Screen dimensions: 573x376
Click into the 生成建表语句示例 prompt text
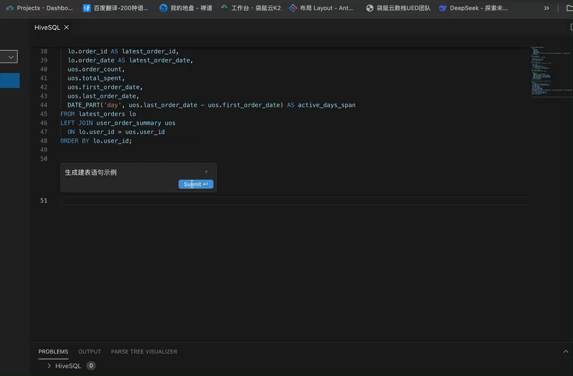coord(91,173)
